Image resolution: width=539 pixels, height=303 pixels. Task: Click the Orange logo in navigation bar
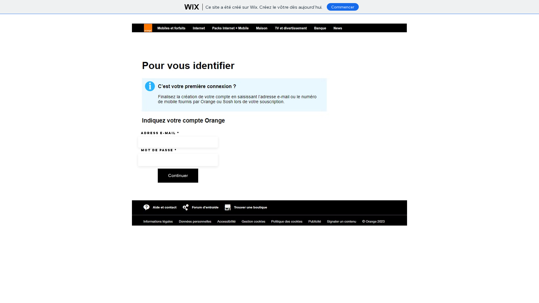pos(148,28)
